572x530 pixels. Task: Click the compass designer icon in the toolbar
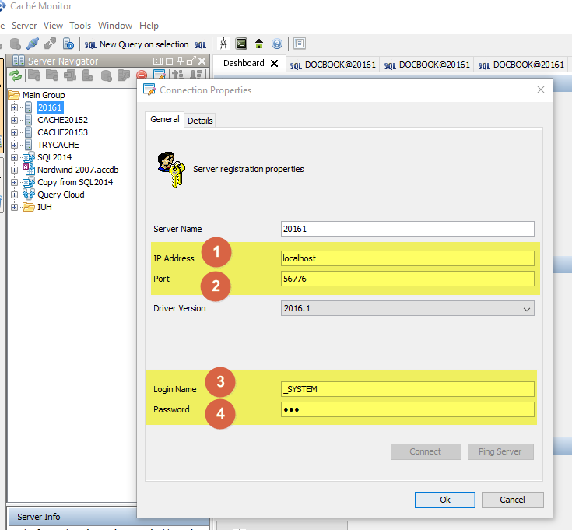tap(224, 44)
